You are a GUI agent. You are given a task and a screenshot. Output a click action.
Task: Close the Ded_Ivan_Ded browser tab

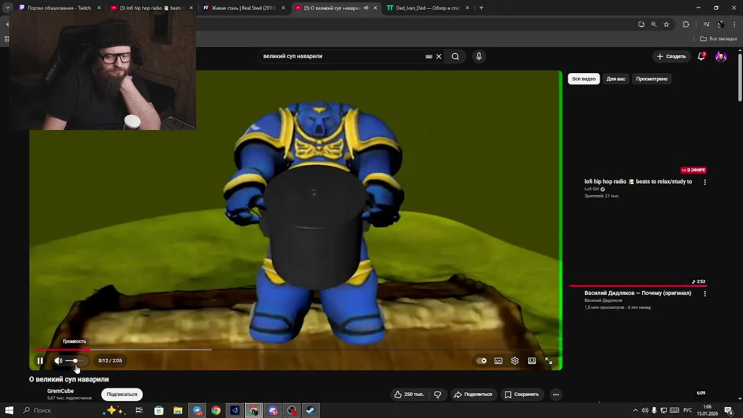[467, 8]
